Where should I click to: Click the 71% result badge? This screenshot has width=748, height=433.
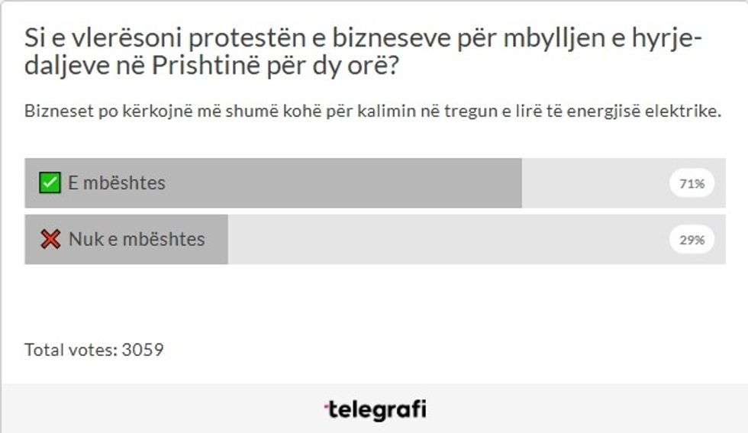(692, 183)
